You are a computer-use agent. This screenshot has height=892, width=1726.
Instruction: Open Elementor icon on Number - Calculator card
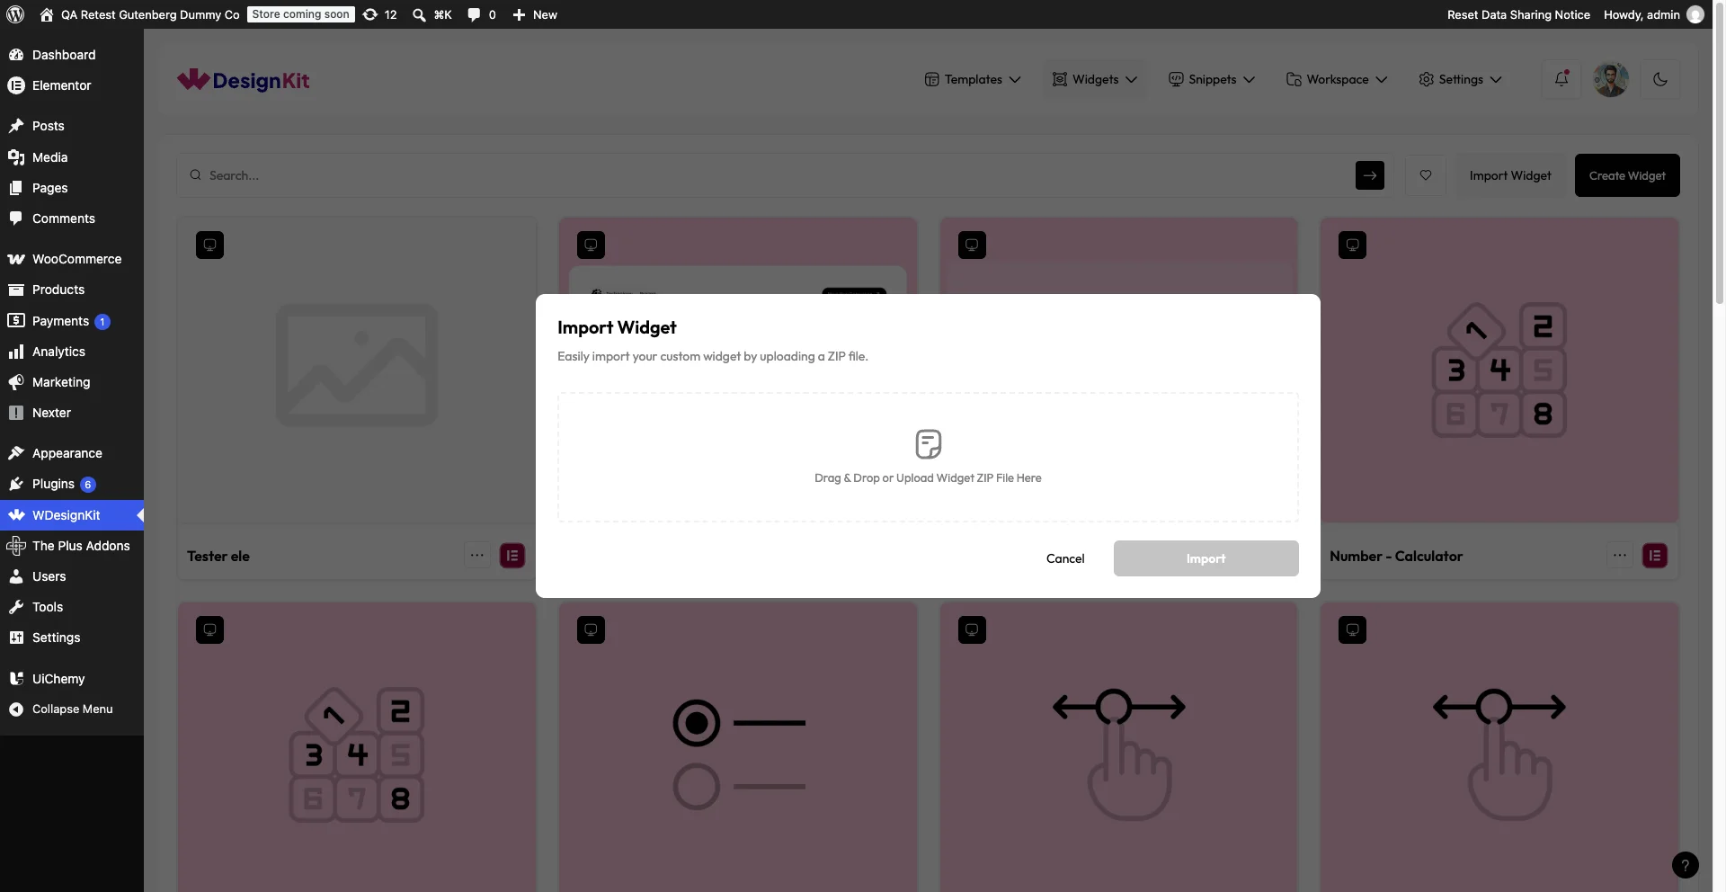coord(1655,556)
